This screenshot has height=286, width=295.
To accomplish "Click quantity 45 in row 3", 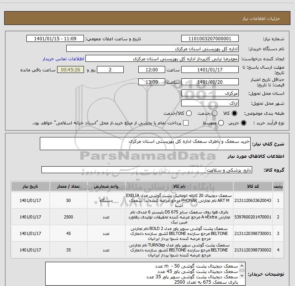I will click(x=68, y=233).
